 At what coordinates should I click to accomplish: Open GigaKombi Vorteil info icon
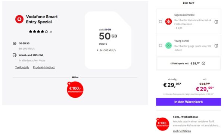[216, 22]
